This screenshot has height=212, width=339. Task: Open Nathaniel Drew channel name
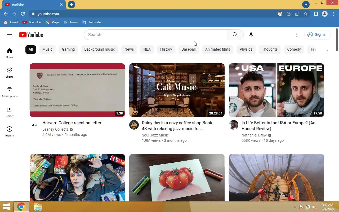[254, 135]
